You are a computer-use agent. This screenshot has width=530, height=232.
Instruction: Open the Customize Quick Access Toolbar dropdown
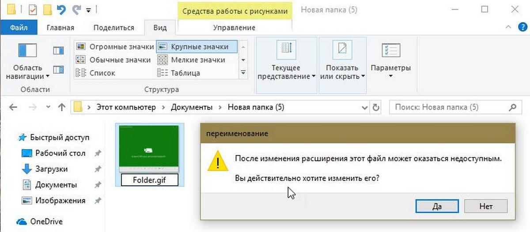88,9
